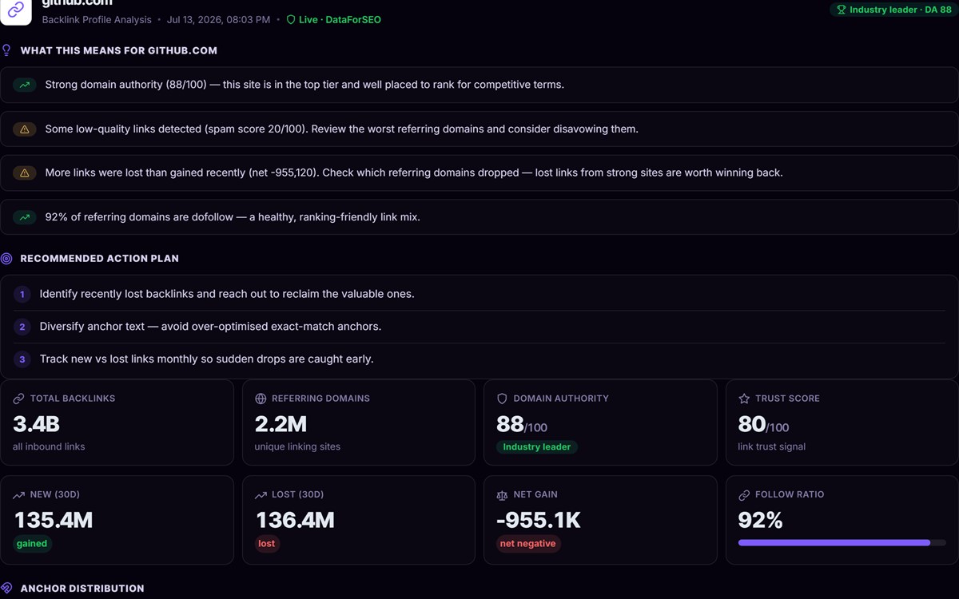Click the -955.1K net gain value

click(539, 521)
